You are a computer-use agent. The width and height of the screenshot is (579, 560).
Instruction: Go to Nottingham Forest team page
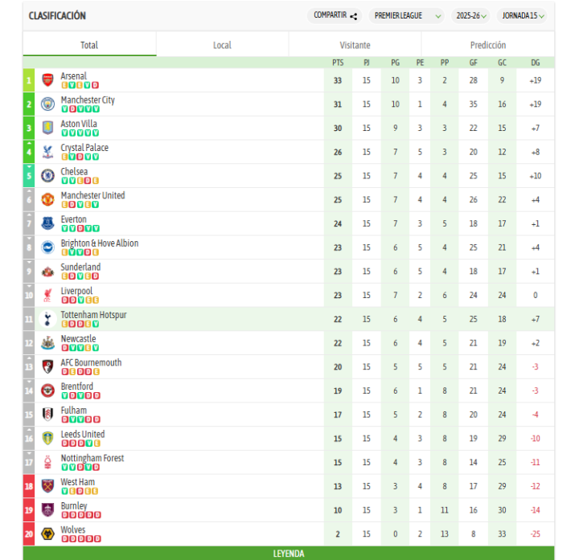point(92,458)
